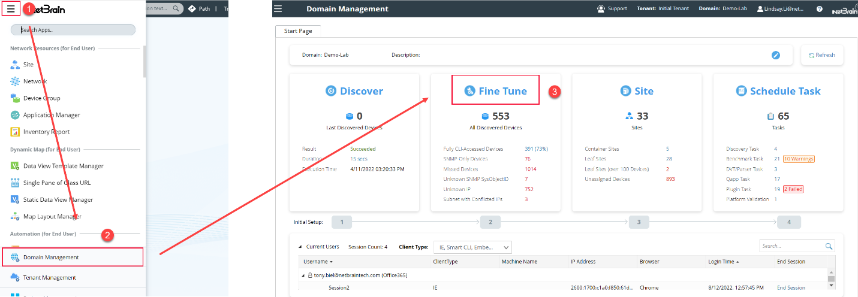Screen dimensions: 858x297
Task: Click the magnifier icon in Current Users search
Action: pyautogui.click(x=829, y=246)
